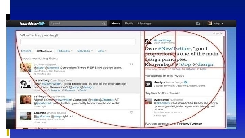Screen dimensions: 245x138
Task: Click ozansener's avatar in replies
Action: pyautogui.click(x=148, y=102)
